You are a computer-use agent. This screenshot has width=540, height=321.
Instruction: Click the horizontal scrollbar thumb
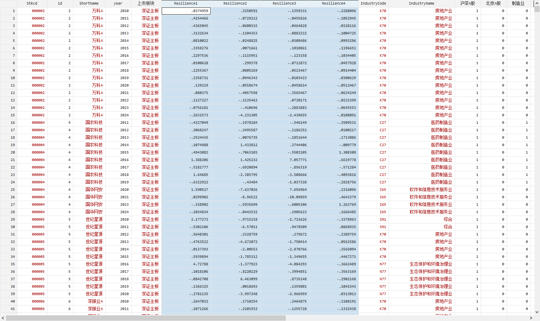145,318
